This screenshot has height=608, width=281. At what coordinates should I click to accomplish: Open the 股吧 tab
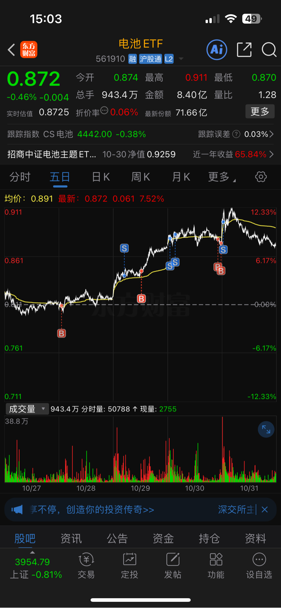point(25,538)
